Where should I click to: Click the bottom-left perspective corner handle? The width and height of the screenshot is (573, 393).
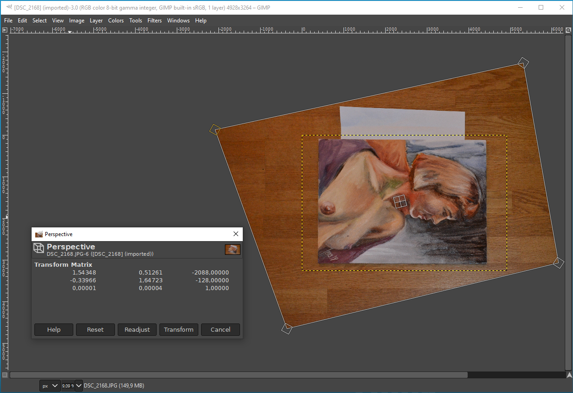287,328
